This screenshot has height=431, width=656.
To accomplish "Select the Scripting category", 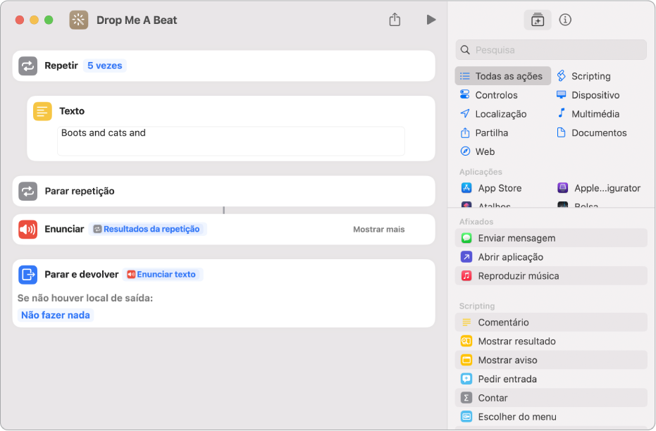I will [x=583, y=76].
